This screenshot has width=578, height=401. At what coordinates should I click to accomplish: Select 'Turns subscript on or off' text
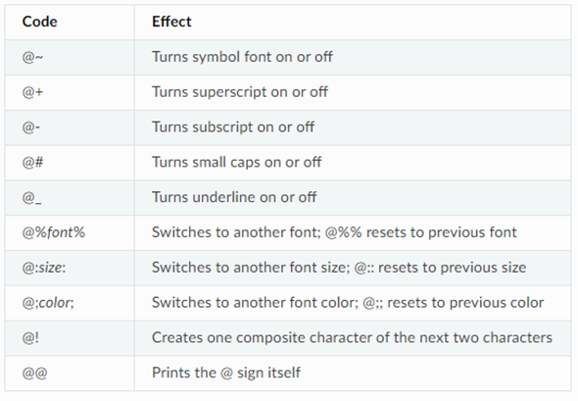(233, 126)
